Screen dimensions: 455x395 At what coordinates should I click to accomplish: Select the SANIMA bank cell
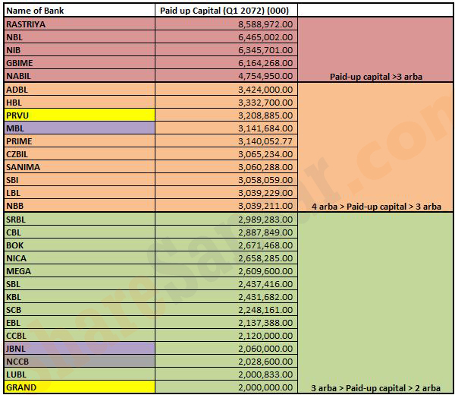pyautogui.click(x=80, y=167)
